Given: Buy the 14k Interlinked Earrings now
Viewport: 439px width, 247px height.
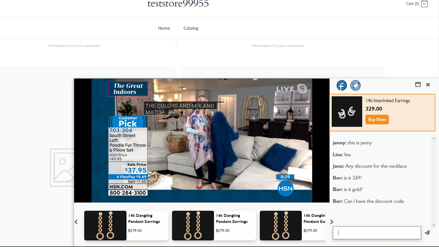Looking at the screenshot, I should pos(377,119).
